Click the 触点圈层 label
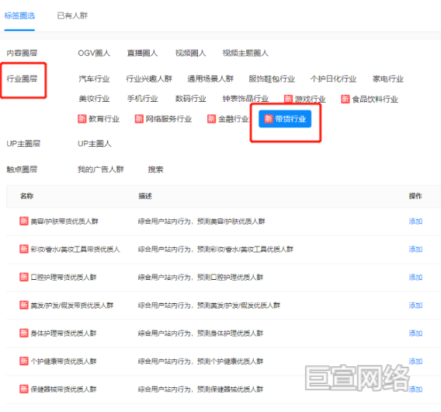 click(22, 169)
